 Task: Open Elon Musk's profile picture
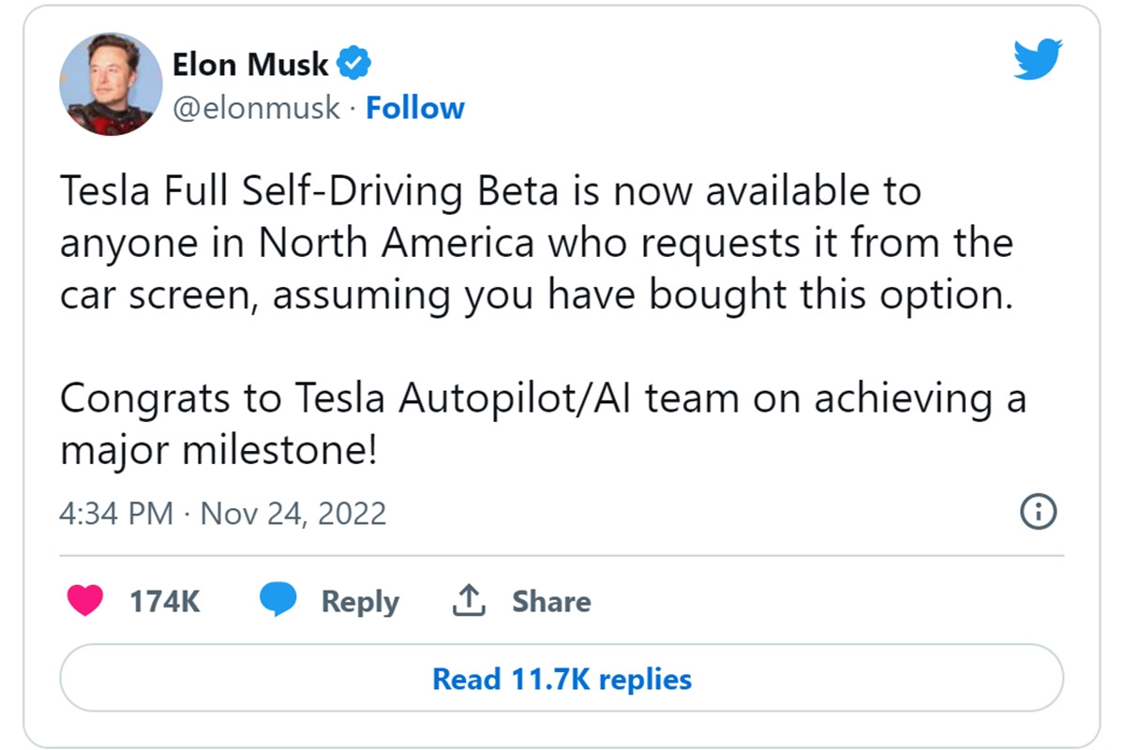click(x=111, y=84)
